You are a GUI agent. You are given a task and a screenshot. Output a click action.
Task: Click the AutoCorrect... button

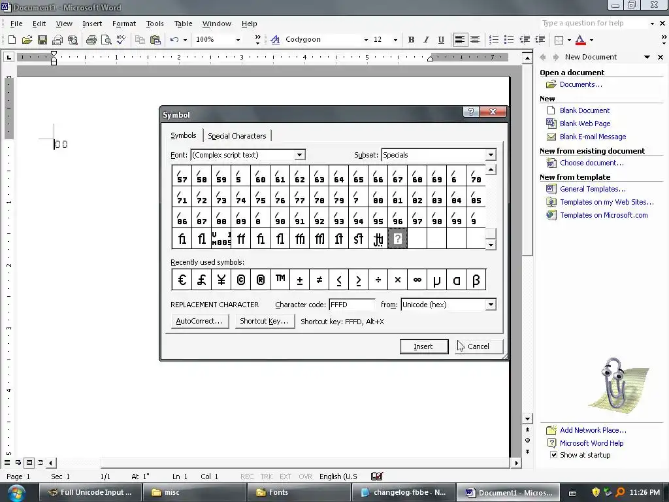coord(199,321)
